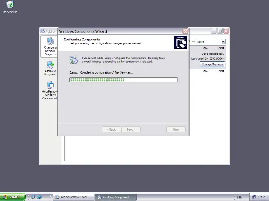This screenshot has height=201, width=269.
Task: Click the 15:54 taskbar clock
Action: pyautogui.click(x=262, y=197)
